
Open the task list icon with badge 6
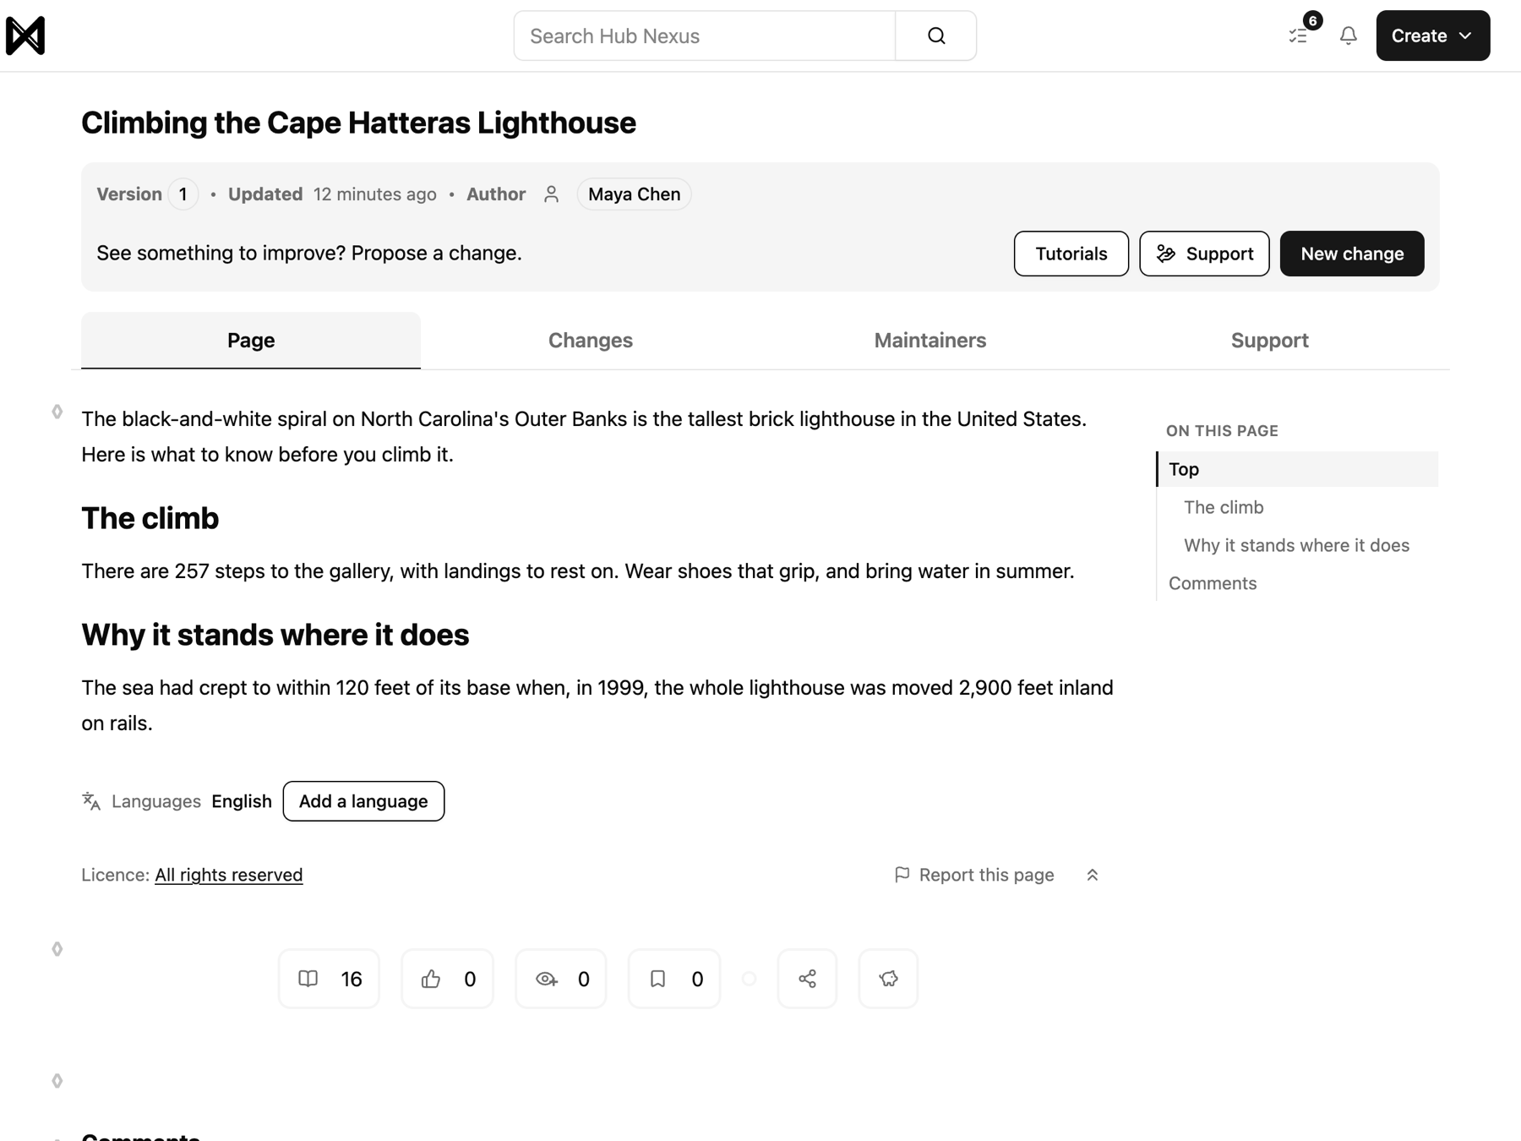tap(1299, 35)
